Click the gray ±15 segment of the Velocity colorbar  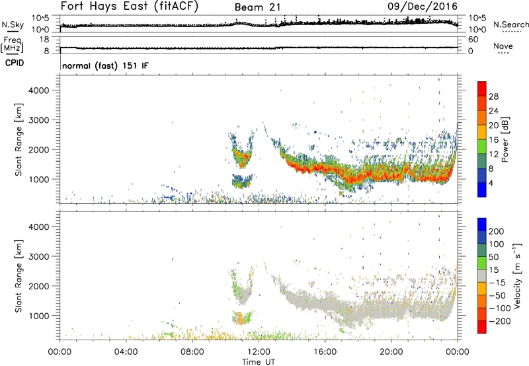(482, 275)
